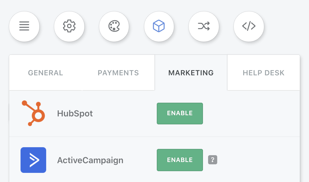Image resolution: width=309 pixels, height=182 pixels.
Task: Click the HubSpot name label
Action: pyautogui.click(x=75, y=114)
